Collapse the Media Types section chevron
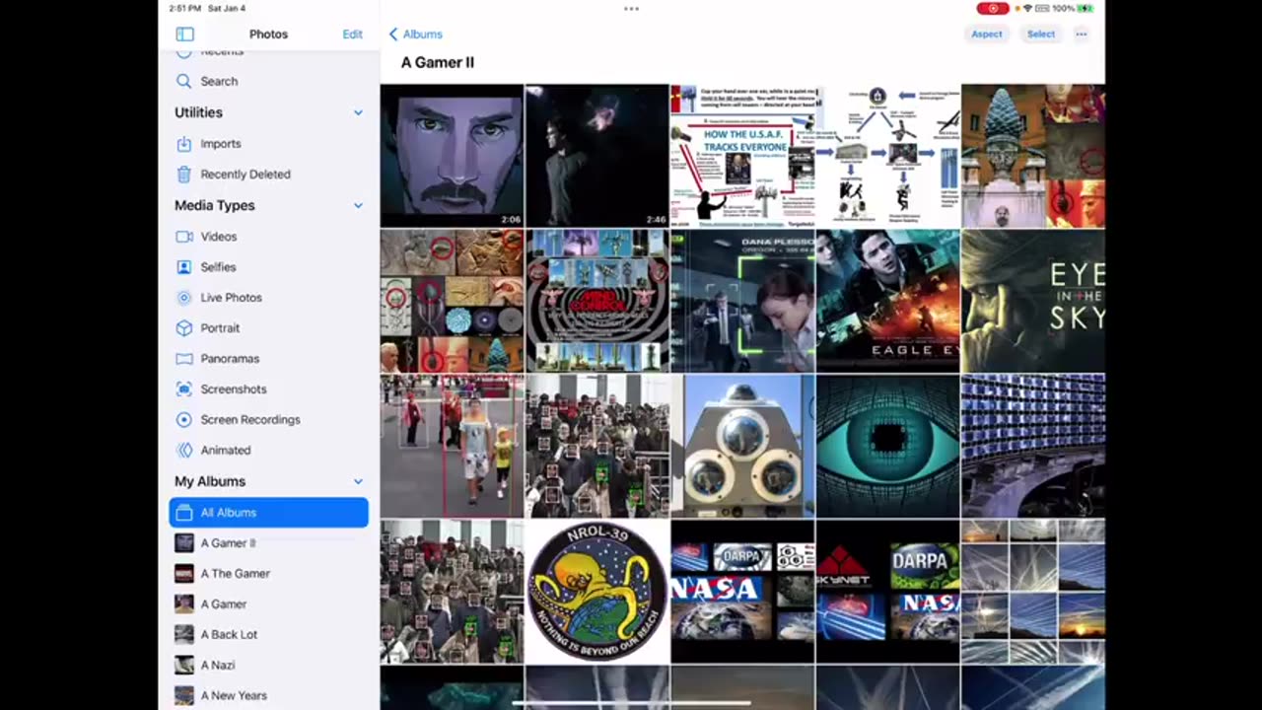This screenshot has width=1262, height=710. click(358, 205)
